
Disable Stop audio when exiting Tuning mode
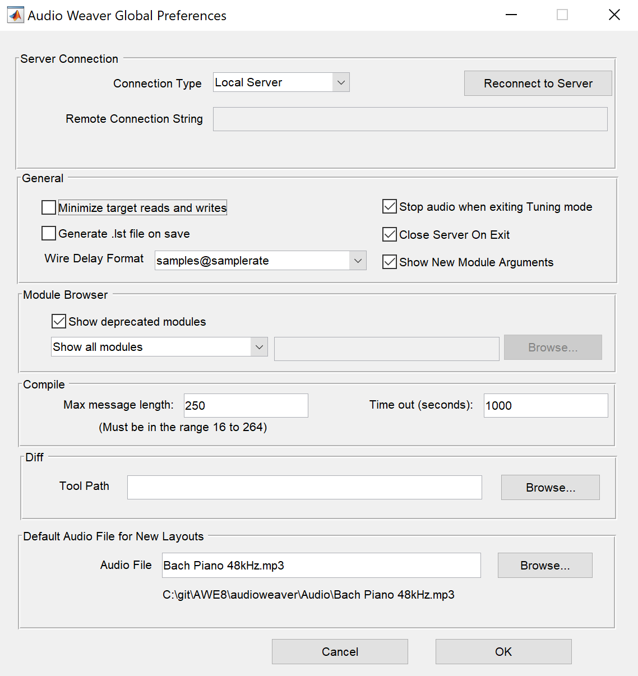[390, 206]
